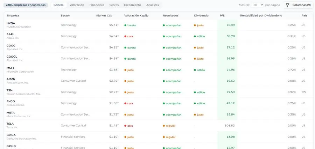This screenshot has height=149, width=315.
Task: Click the market cap $5.31T
Action: point(114,25)
